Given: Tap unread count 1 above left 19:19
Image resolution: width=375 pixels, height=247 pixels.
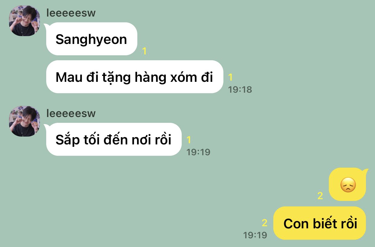Looking at the screenshot, I should [189, 140].
